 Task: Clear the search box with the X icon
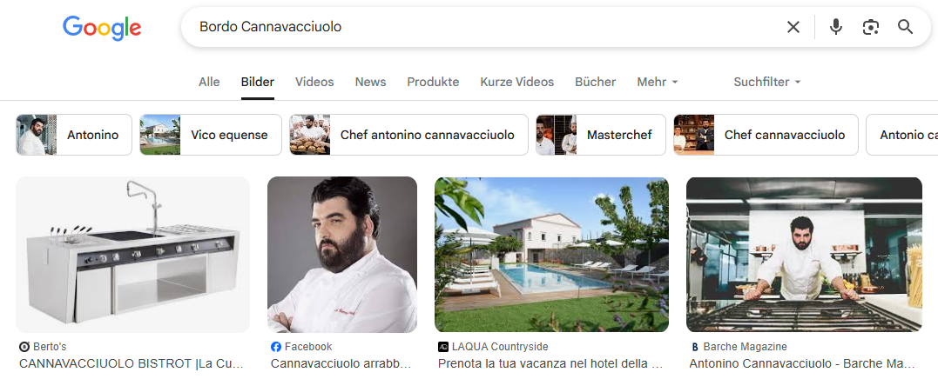click(x=793, y=27)
